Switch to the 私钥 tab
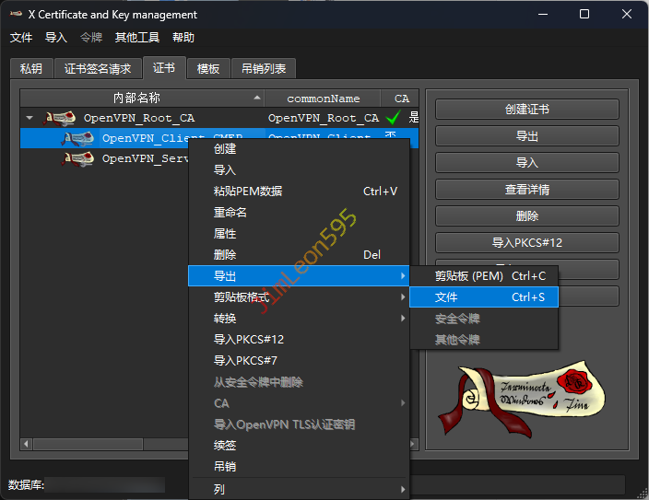 [31, 69]
